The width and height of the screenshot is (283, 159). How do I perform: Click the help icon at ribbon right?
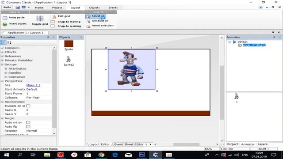coord(260,8)
